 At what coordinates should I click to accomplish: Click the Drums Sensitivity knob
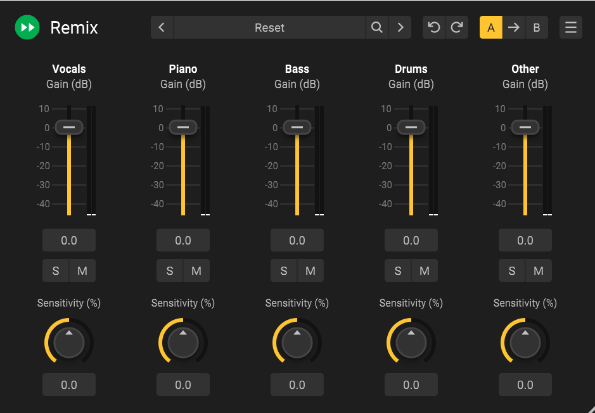tap(411, 343)
